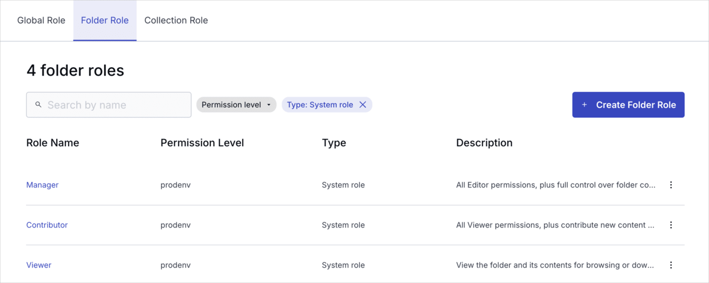Expand the Permission level filter dropdown
Screen dimensions: 709x283
tap(236, 105)
